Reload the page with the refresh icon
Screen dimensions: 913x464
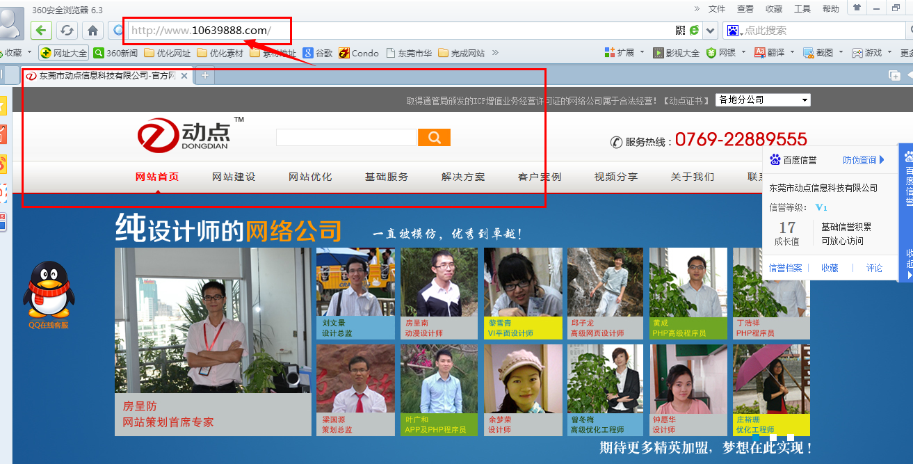pyautogui.click(x=67, y=30)
